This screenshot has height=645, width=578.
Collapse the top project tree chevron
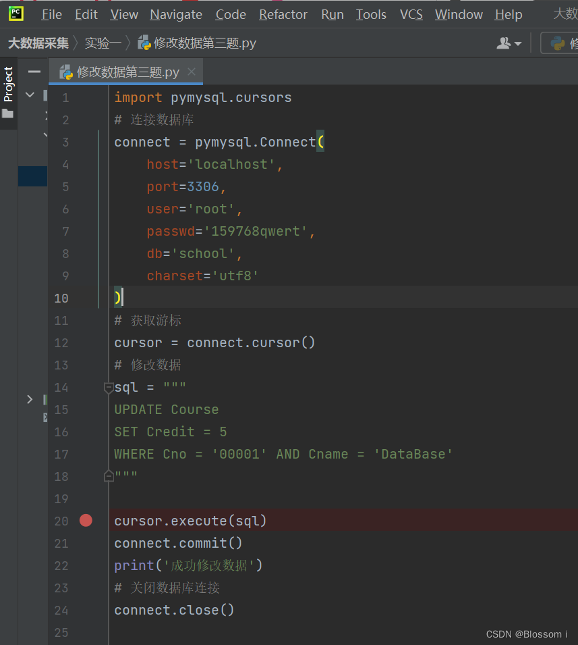[x=30, y=95]
